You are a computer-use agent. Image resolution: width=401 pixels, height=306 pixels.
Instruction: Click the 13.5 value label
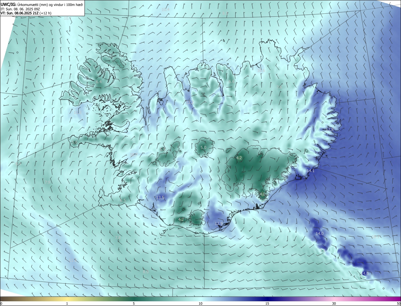(160, 198)
